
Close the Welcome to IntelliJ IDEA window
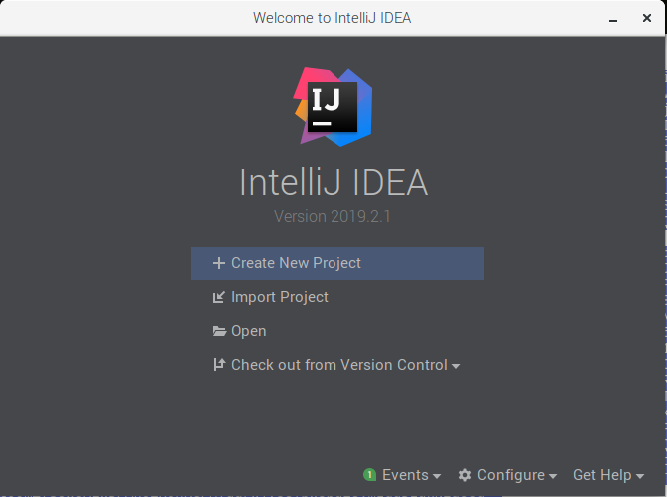647,18
